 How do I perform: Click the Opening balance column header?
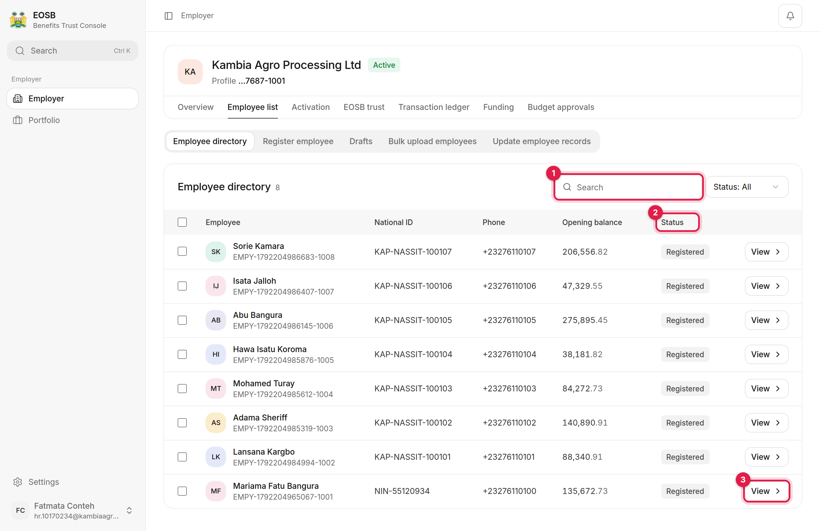[592, 222]
